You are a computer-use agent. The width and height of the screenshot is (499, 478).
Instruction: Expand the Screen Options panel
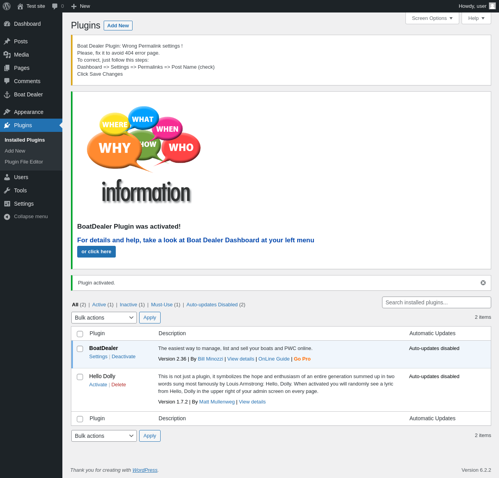432,18
